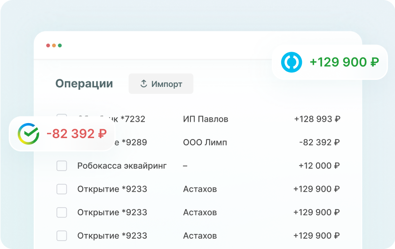Select checkbox of the first Открытие *9233 row
The image size is (395, 249).
click(x=62, y=189)
